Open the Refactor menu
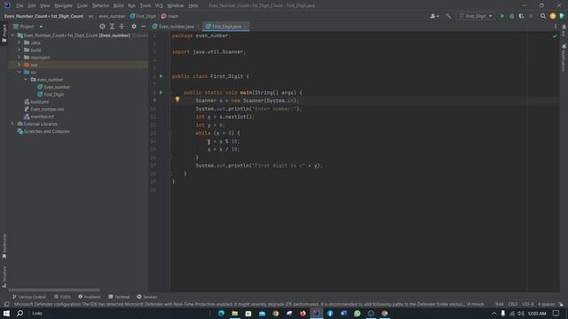Screen dimensions: 568x319 pyautogui.click(x=100, y=5)
